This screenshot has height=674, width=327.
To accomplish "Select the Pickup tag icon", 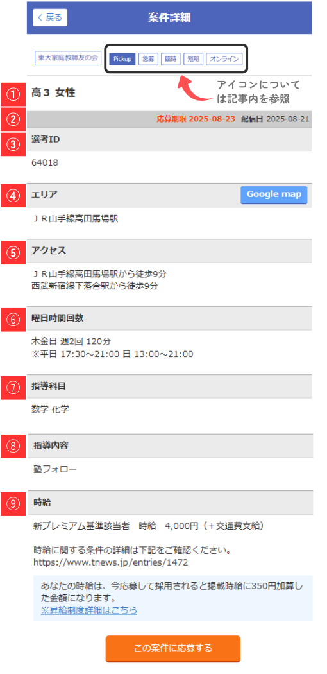I will pyautogui.click(x=122, y=59).
